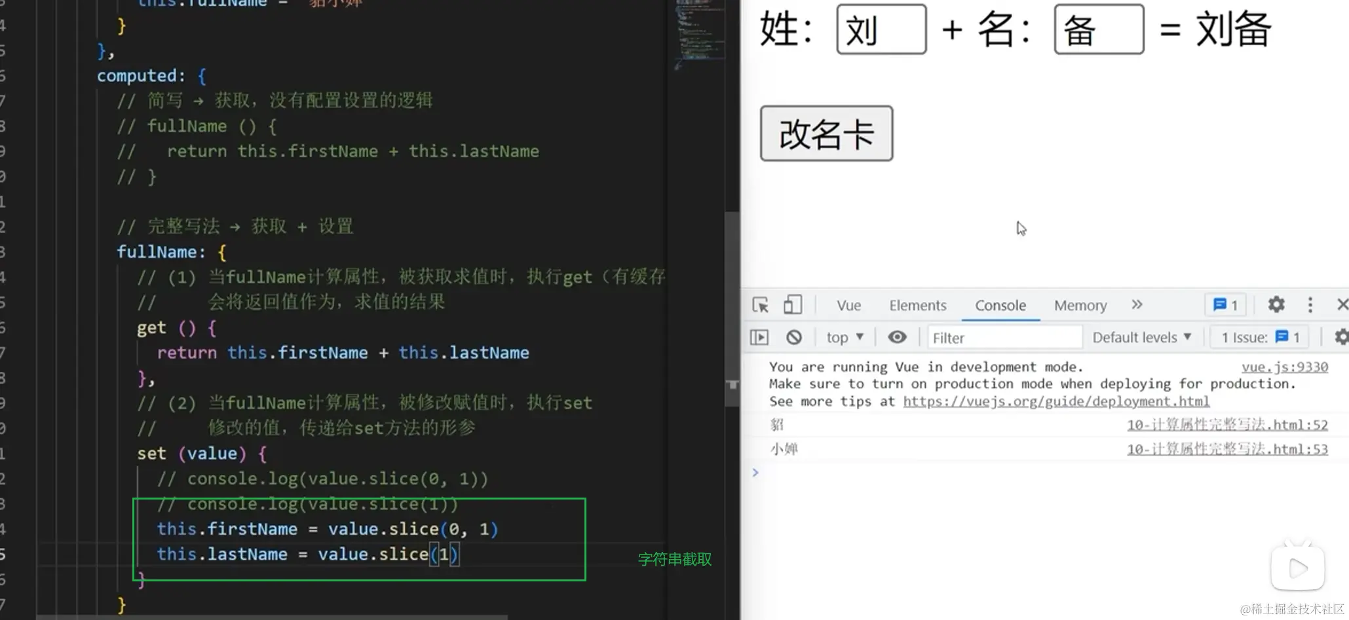Open the vuejs.org deployment guide link
This screenshot has height=620, width=1349.
1056,401
